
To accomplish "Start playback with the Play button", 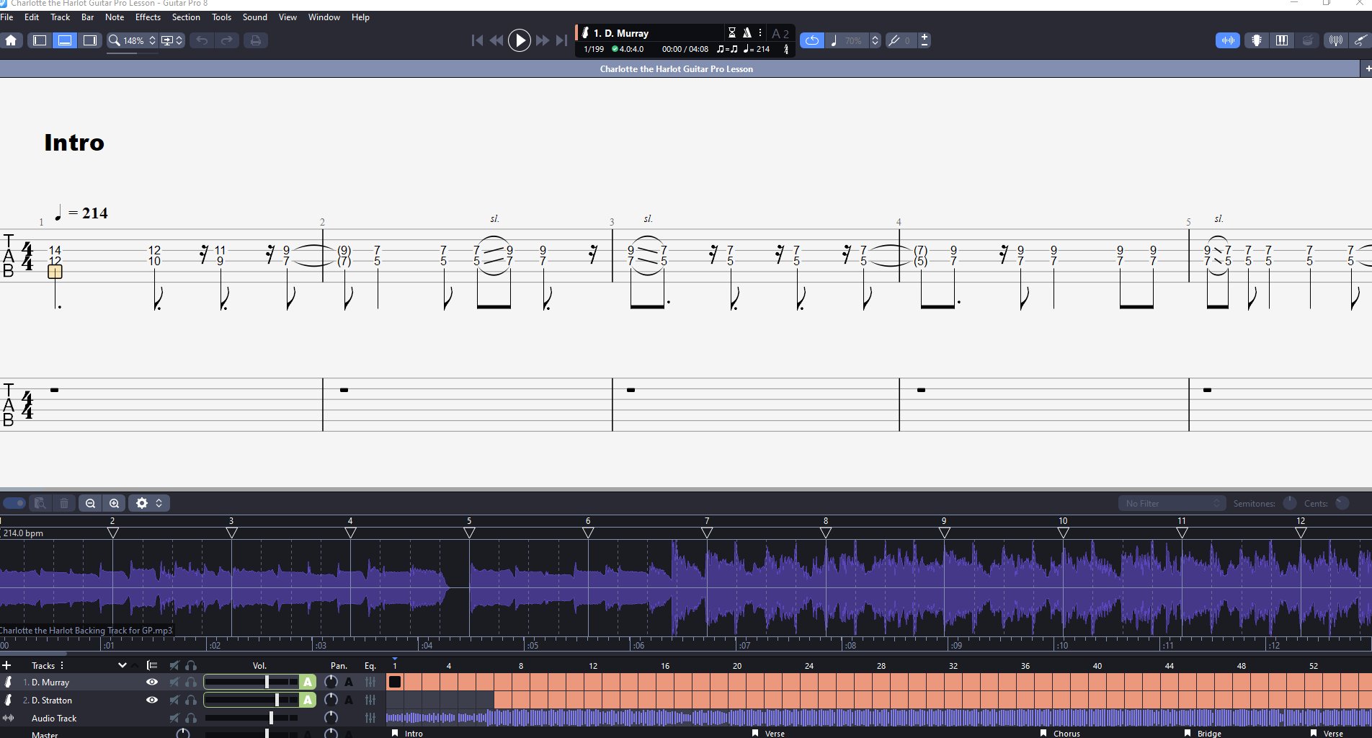I will [x=519, y=40].
